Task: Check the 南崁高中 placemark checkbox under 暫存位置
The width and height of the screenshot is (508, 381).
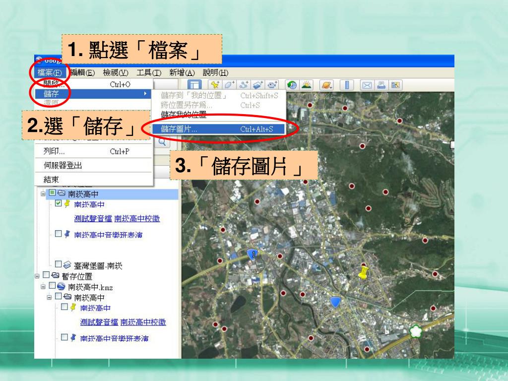Action: [x=64, y=307]
